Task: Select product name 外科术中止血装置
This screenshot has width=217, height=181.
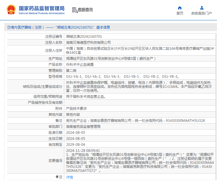Action: (80, 64)
